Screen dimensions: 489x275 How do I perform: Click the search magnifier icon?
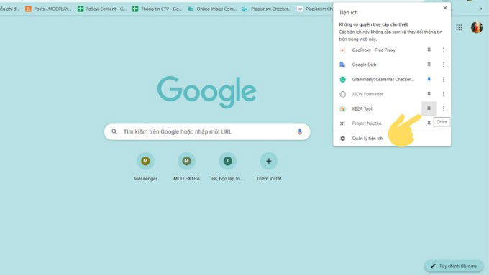tap(114, 131)
